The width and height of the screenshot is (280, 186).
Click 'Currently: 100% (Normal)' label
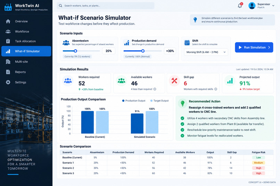click(x=137, y=56)
